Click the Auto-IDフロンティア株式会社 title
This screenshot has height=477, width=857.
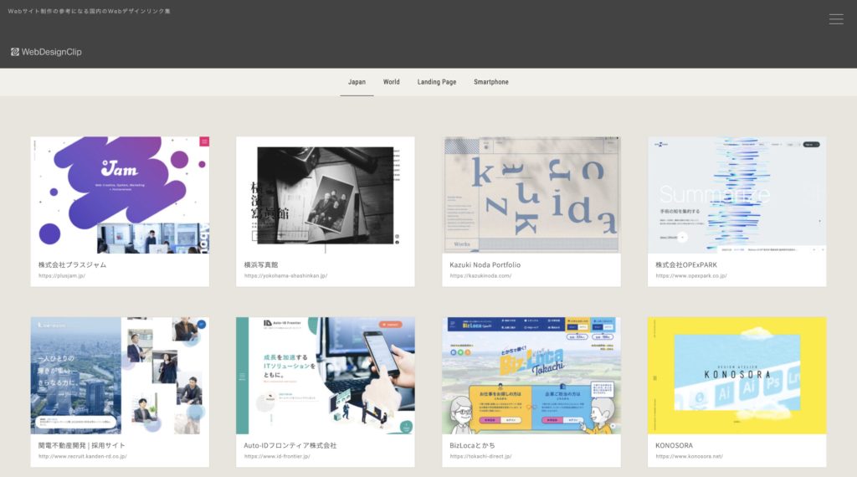290,445
